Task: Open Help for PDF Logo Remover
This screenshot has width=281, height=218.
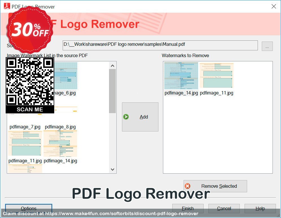Action: tap(260, 208)
